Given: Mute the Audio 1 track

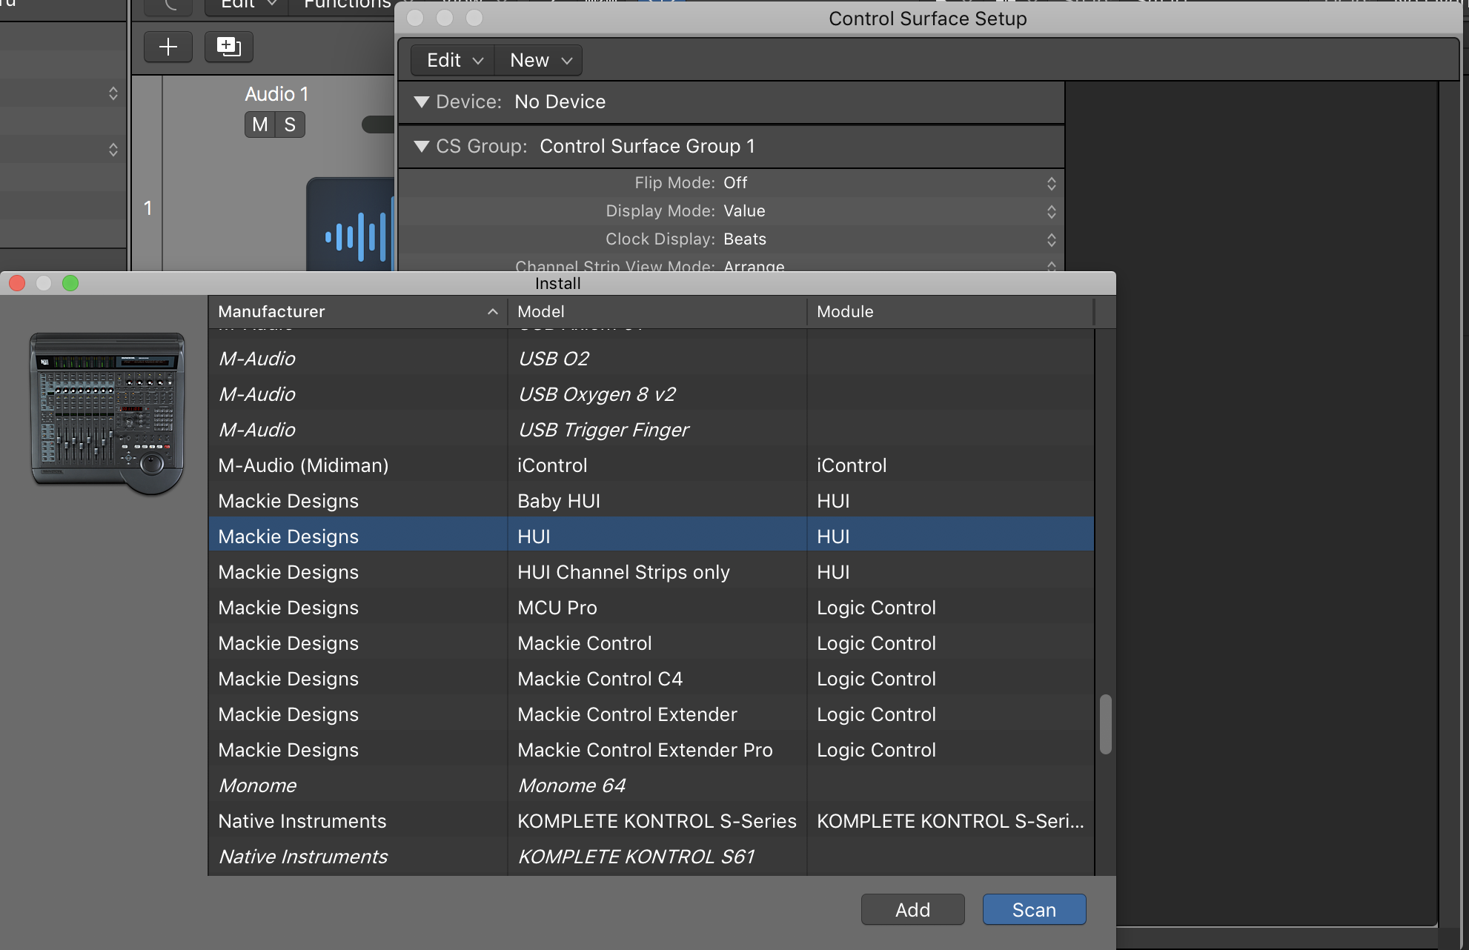Looking at the screenshot, I should [x=259, y=124].
